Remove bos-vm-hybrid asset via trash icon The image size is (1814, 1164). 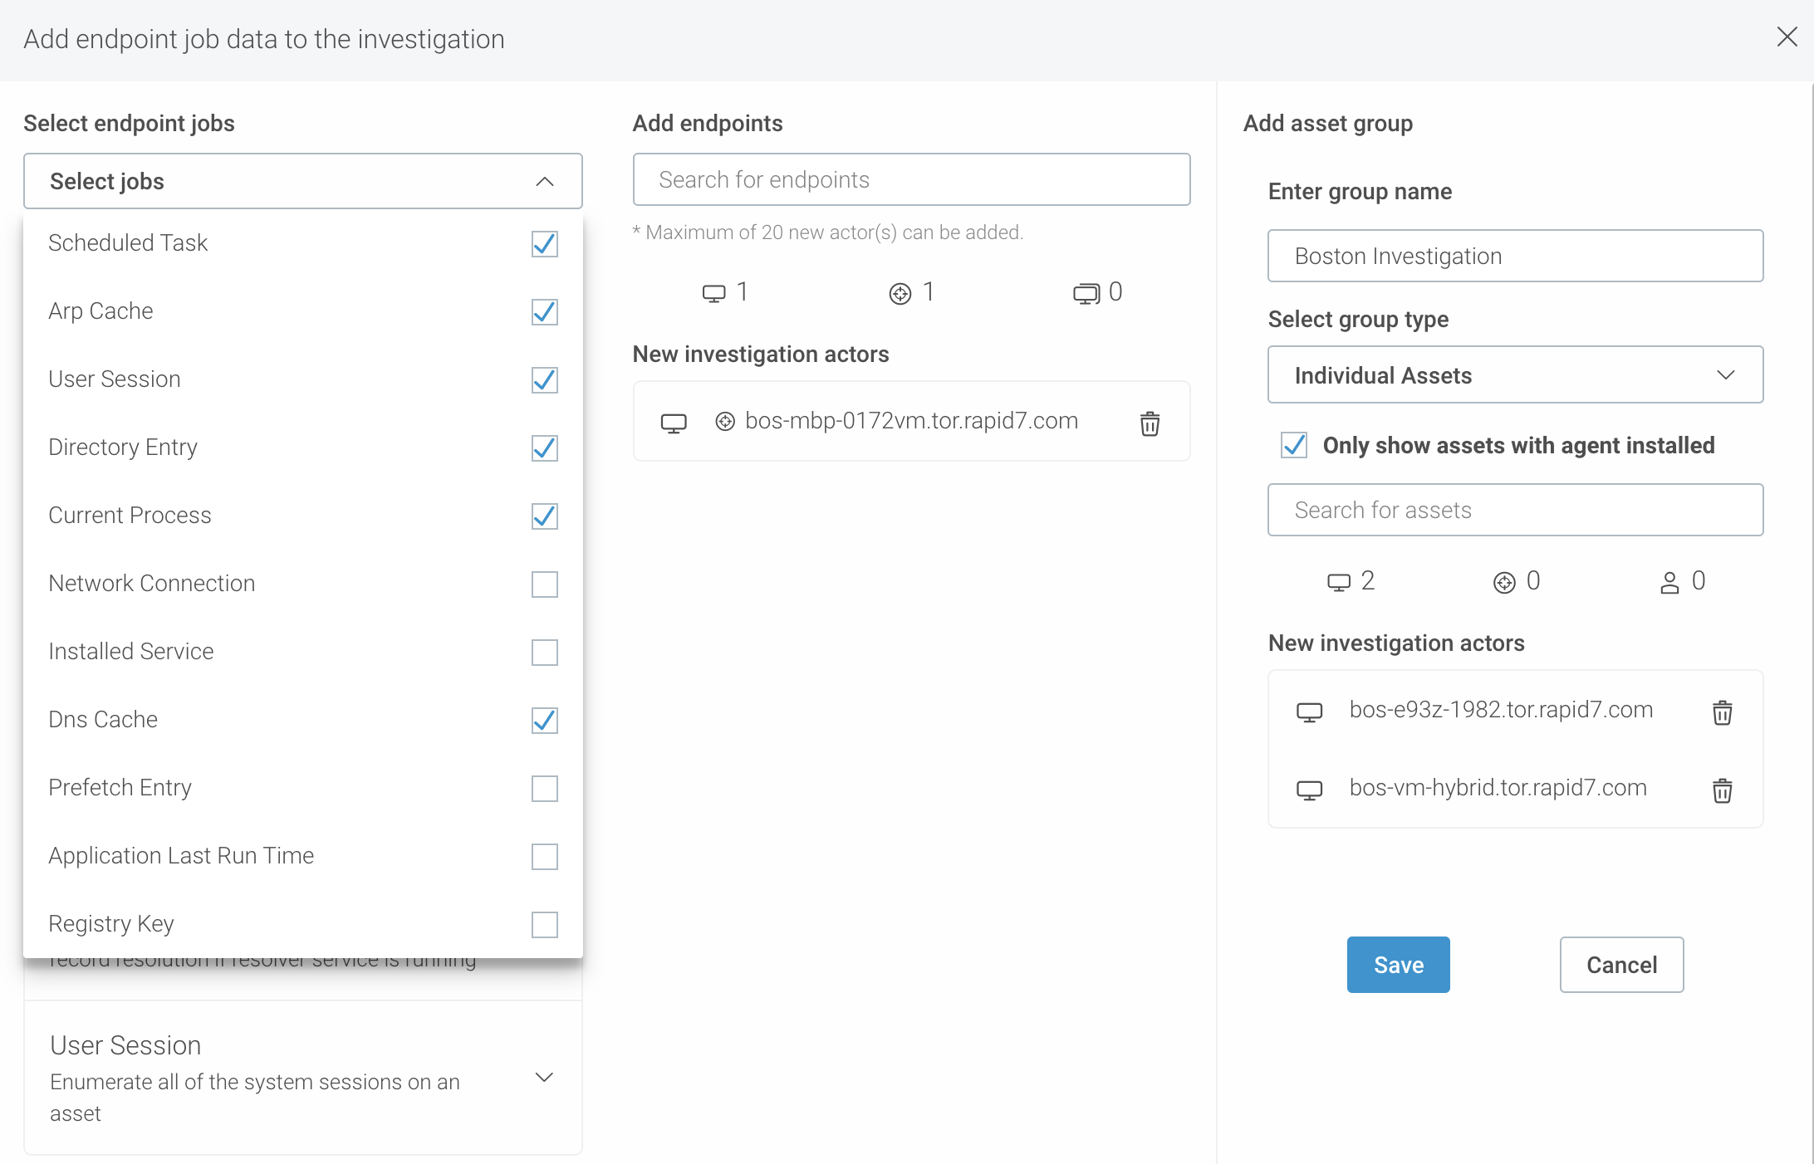[x=1722, y=790]
